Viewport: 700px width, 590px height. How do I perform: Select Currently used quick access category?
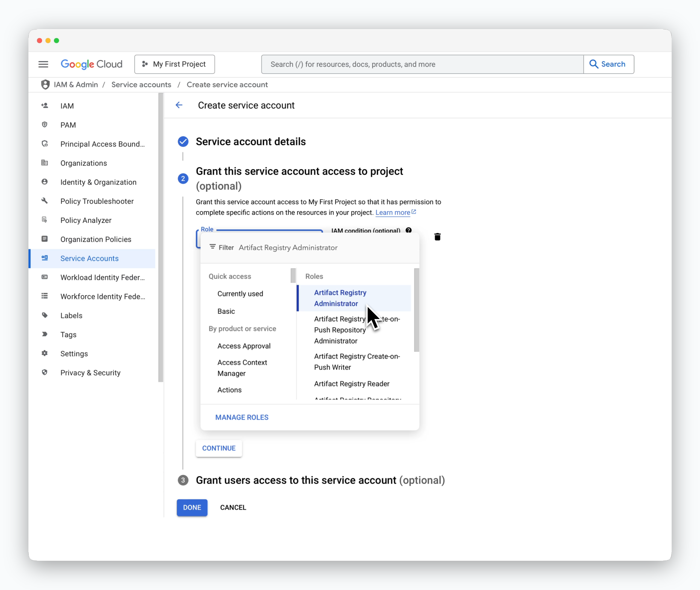coord(240,293)
